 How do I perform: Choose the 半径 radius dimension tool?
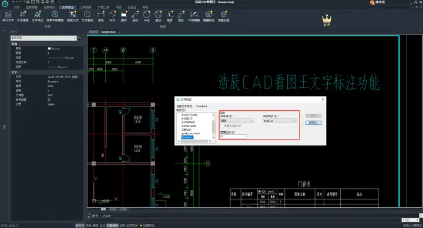click(x=146, y=16)
